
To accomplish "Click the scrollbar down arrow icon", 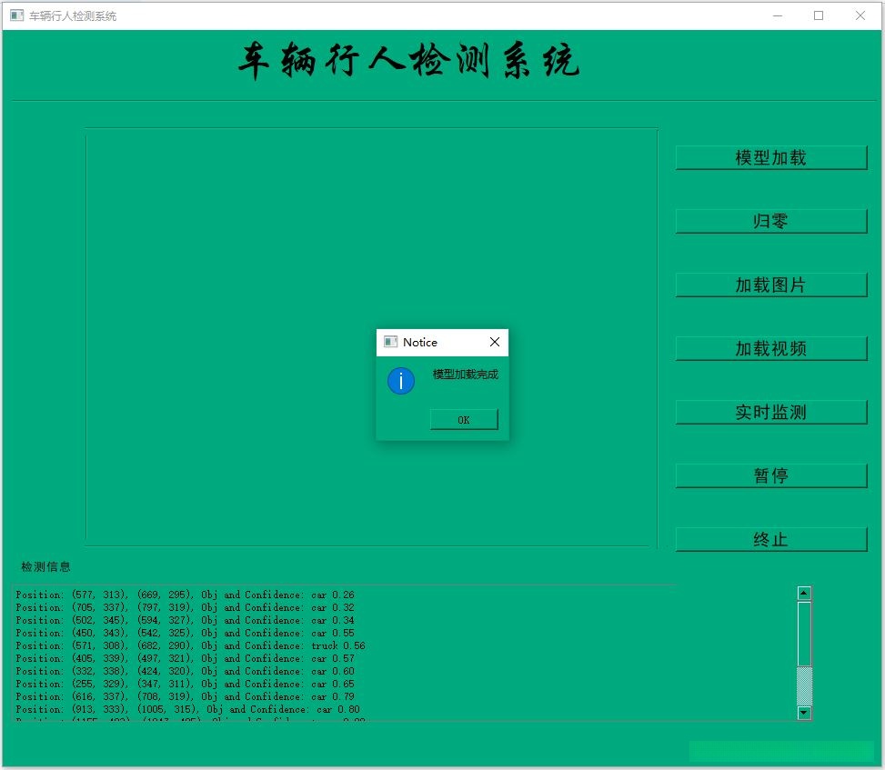I will click(802, 714).
